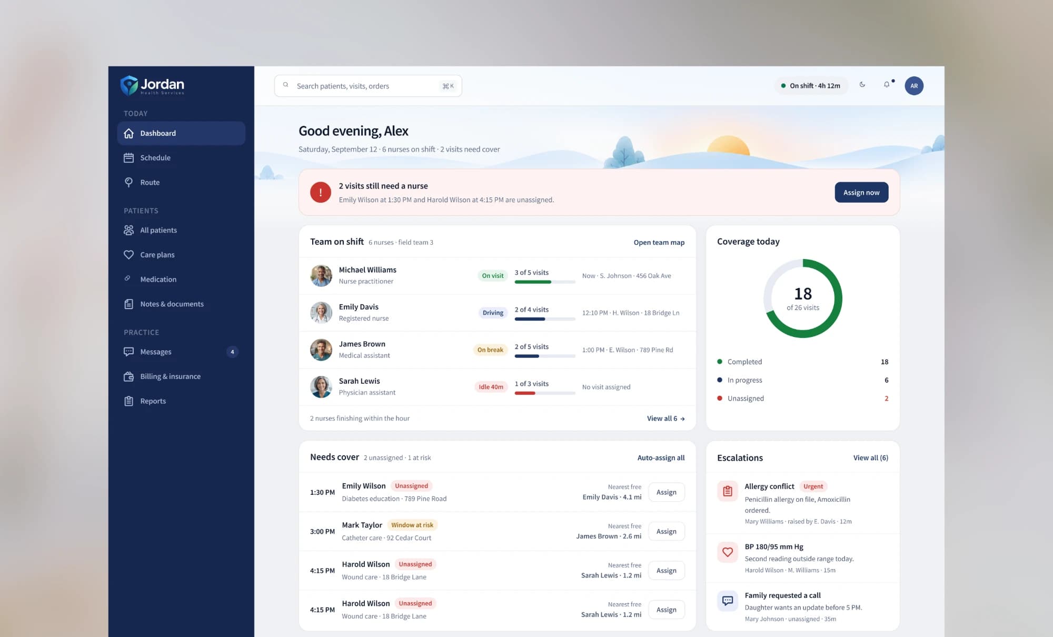The height and width of the screenshot is (637, 1053).
Task: Click Emily Davis' profile photo
Action: click(321, 313)
